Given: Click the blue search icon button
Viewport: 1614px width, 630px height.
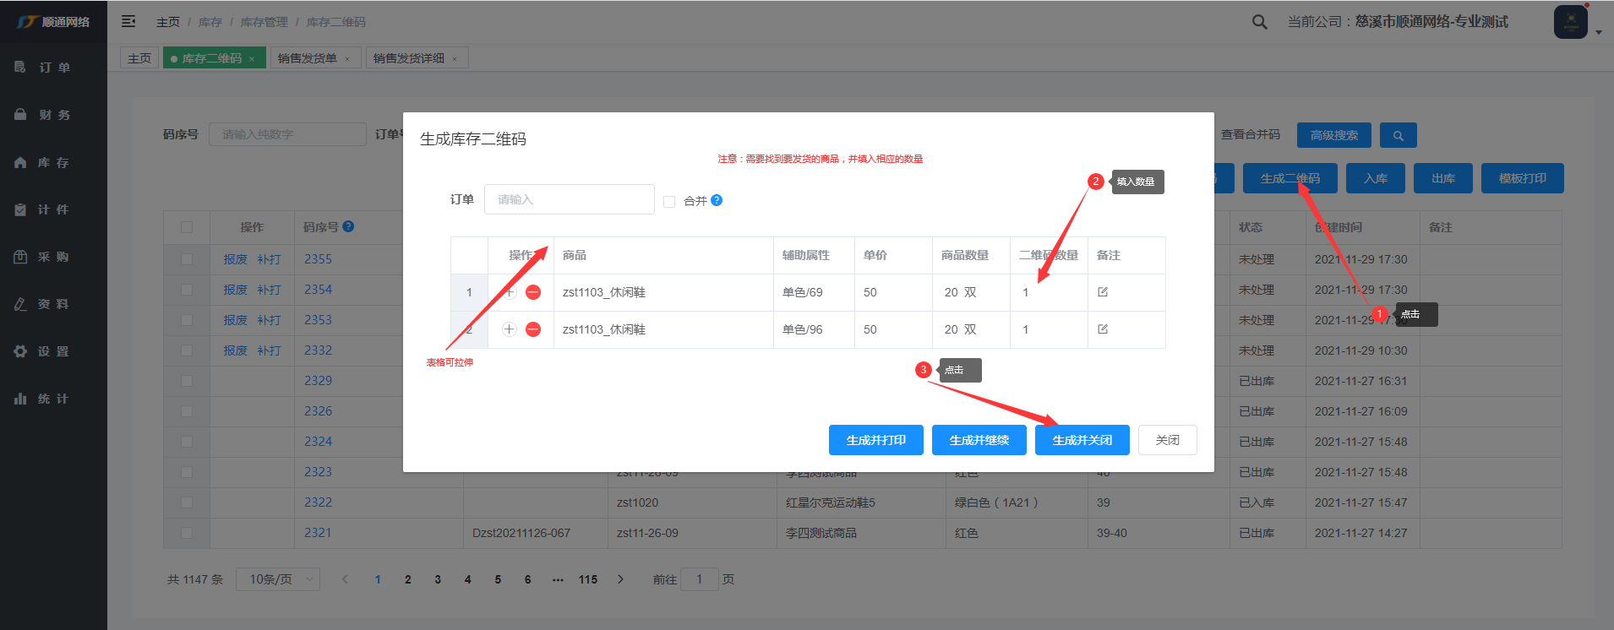Looking at the screenshot, I should [1398, 135].
